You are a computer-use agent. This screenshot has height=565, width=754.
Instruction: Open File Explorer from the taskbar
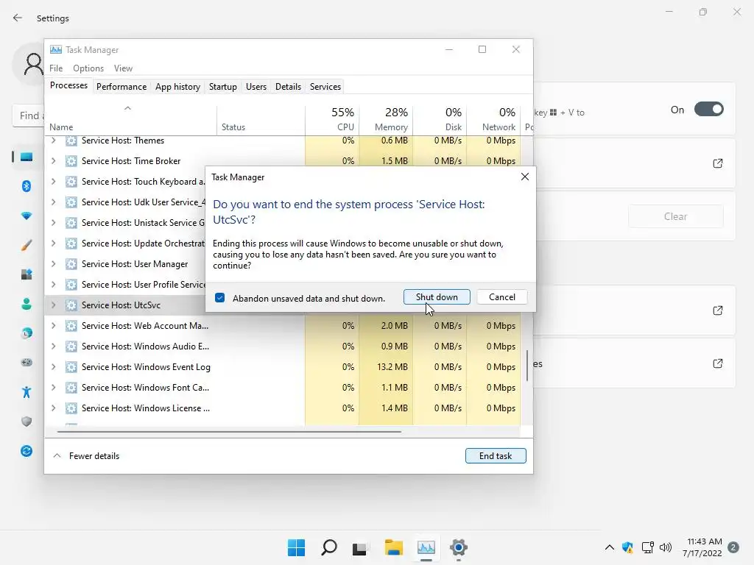(393, 547)
